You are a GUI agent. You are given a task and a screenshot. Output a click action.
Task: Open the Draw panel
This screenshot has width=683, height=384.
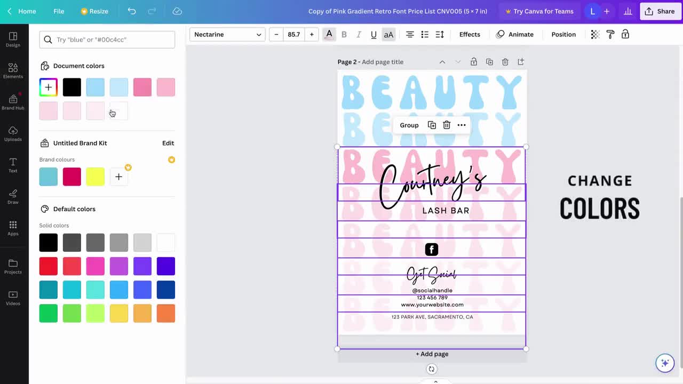click(x=13, y=196)
